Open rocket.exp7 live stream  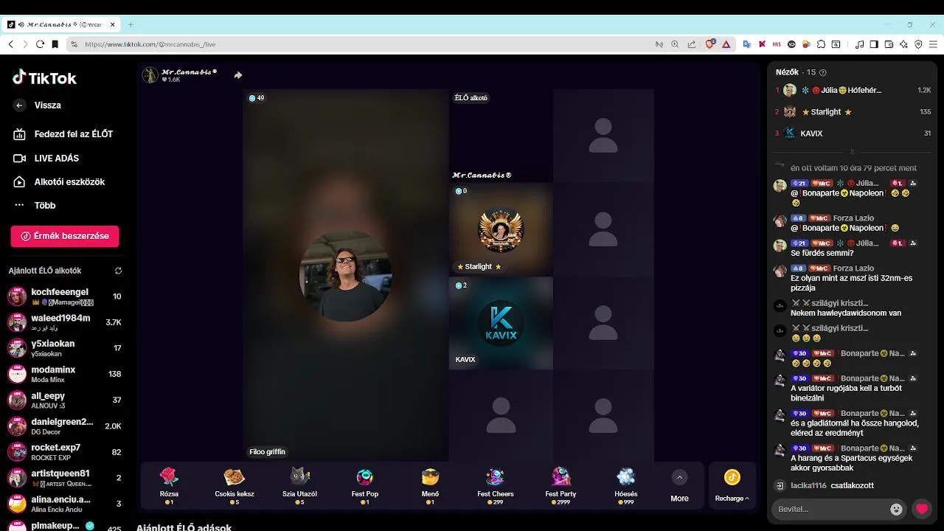(65, 452)
